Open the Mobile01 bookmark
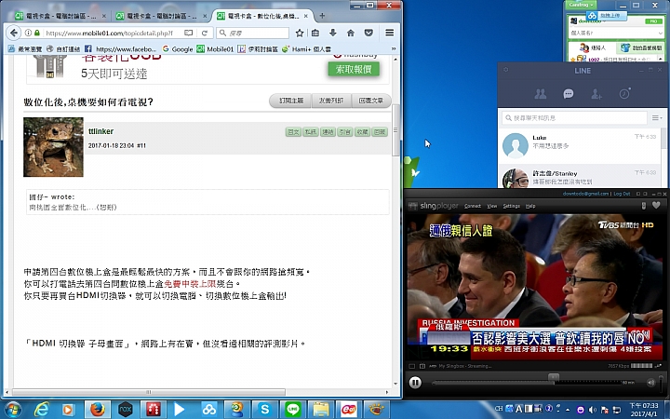Screen dimensions: 670x419 point(215,49)
